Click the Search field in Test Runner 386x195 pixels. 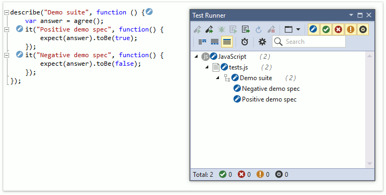click(309, 42)
